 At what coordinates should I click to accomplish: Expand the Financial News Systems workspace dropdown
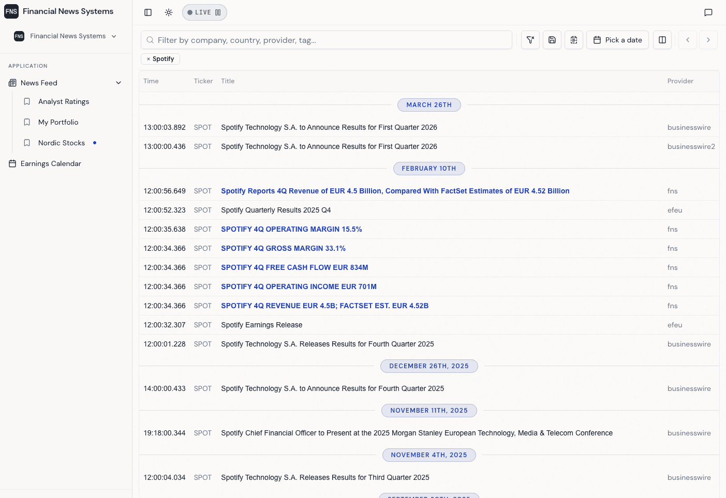tap(114, 36)
